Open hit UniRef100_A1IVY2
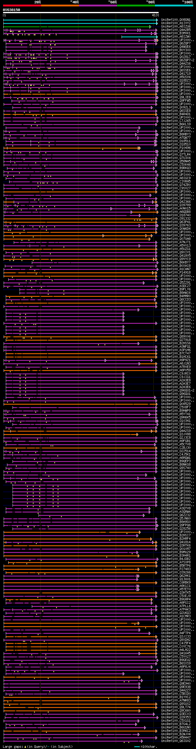 click(176, 23)
